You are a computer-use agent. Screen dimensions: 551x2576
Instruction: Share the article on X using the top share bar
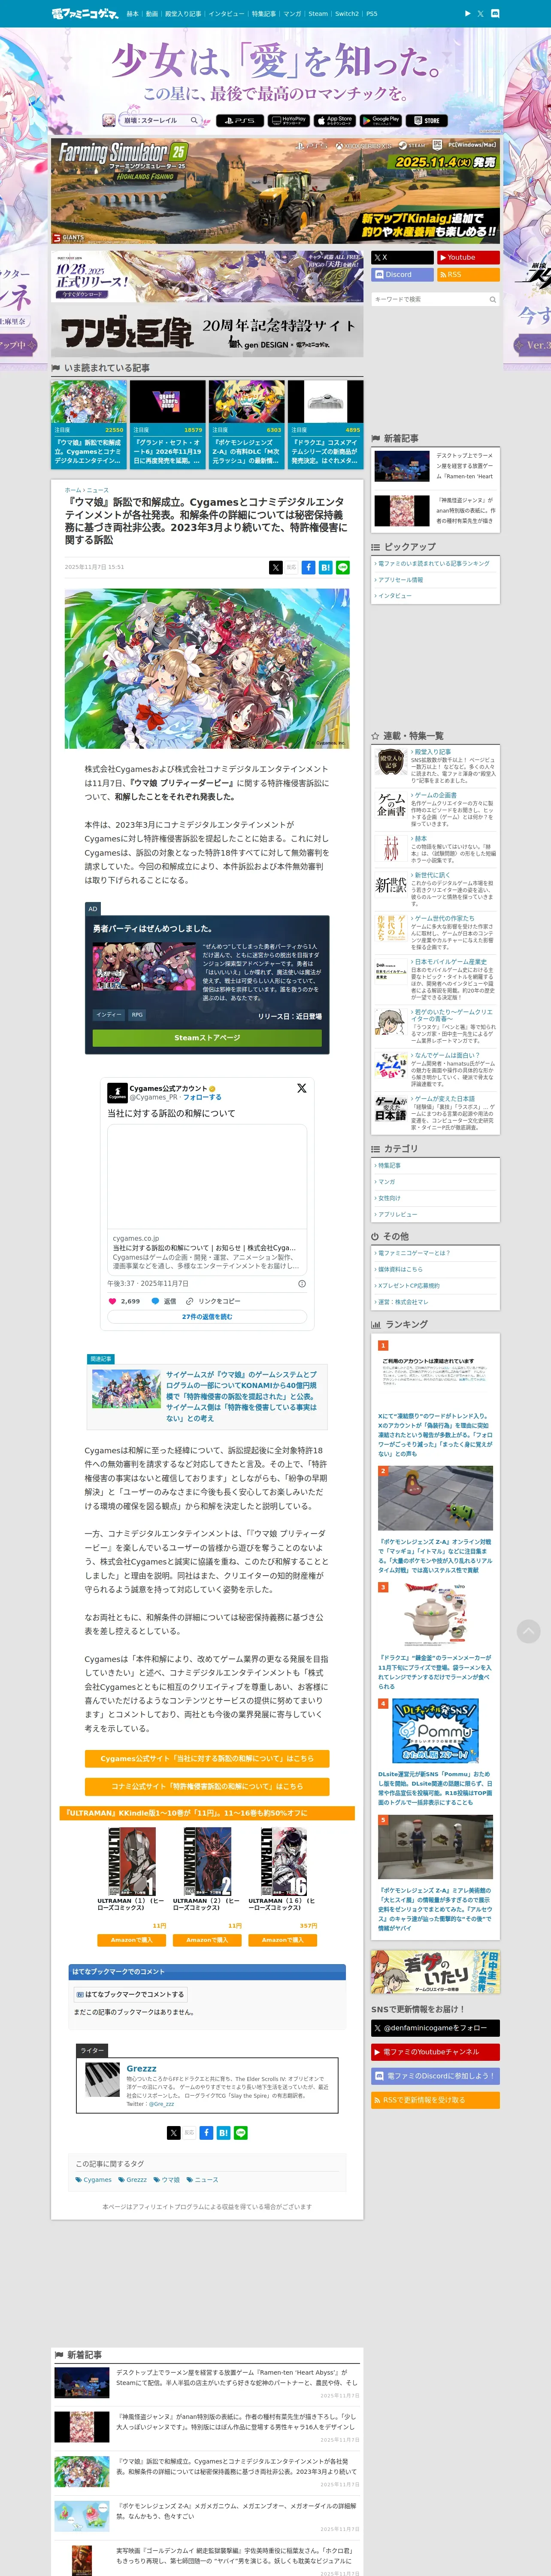(275, 567)
